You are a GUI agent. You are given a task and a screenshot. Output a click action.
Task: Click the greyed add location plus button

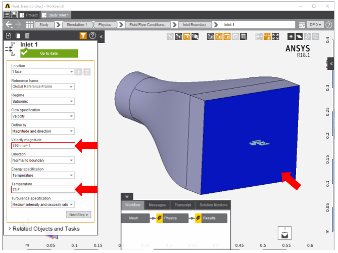(79, 72)
